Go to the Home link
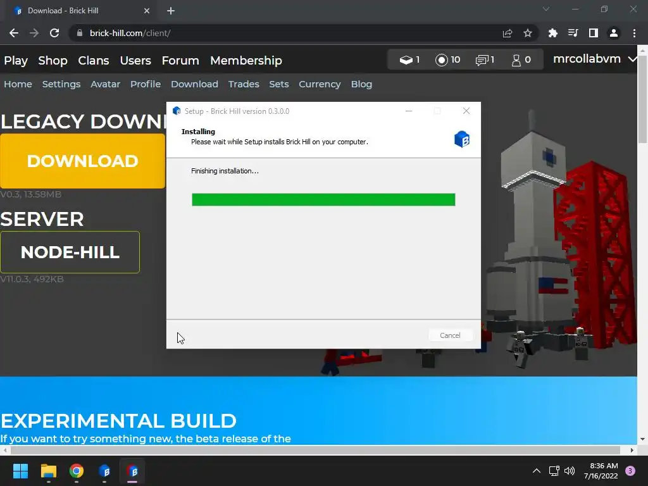 (x=18, y=84)
